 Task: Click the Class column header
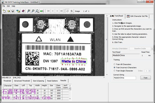(x=16, y=86)
